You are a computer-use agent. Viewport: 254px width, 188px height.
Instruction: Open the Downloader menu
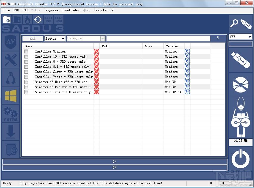[x=71, y=10]
